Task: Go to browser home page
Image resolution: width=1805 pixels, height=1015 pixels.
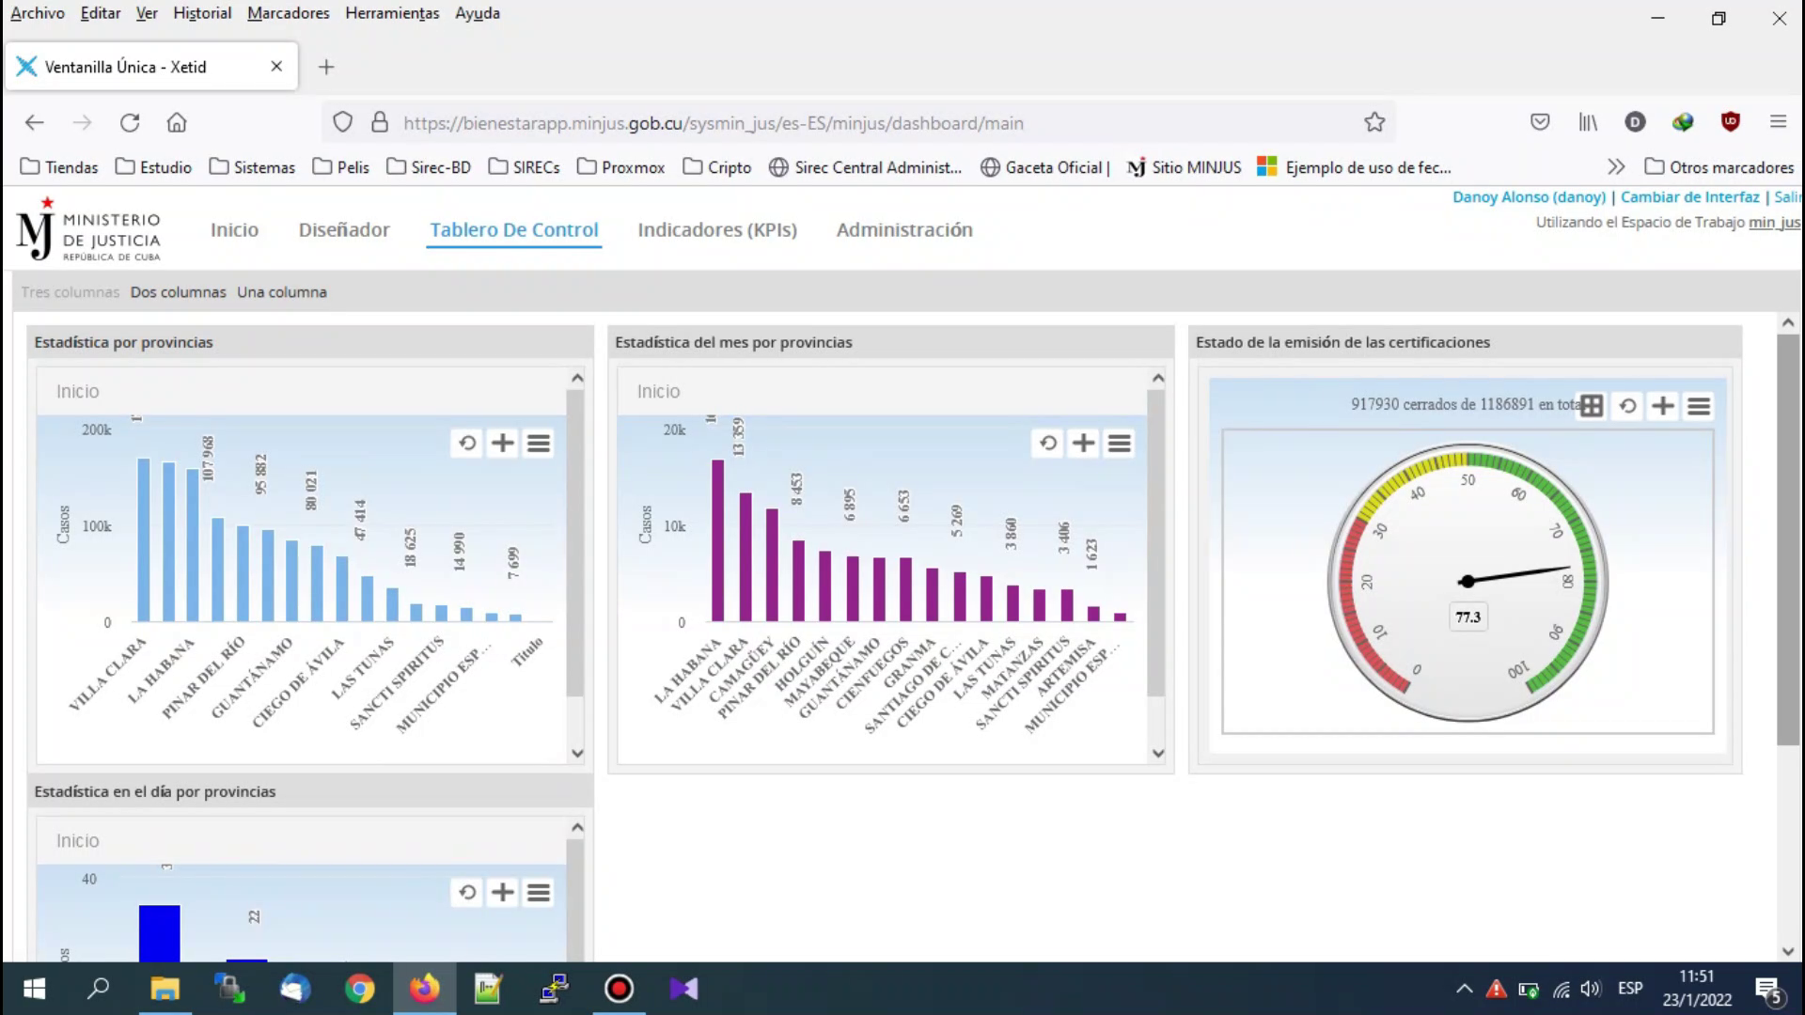Action: pyautogui.click(x=177, y=122)
